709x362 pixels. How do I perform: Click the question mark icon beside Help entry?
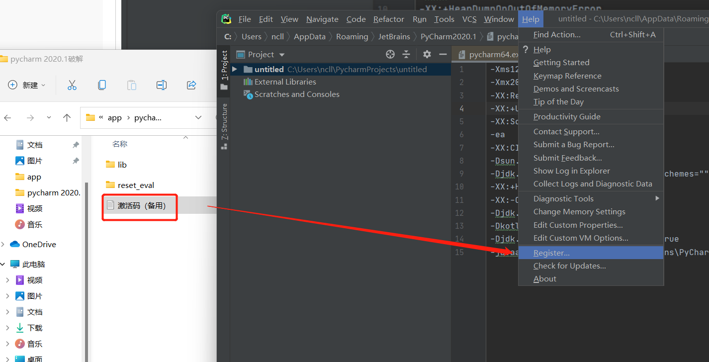point(526,49)
